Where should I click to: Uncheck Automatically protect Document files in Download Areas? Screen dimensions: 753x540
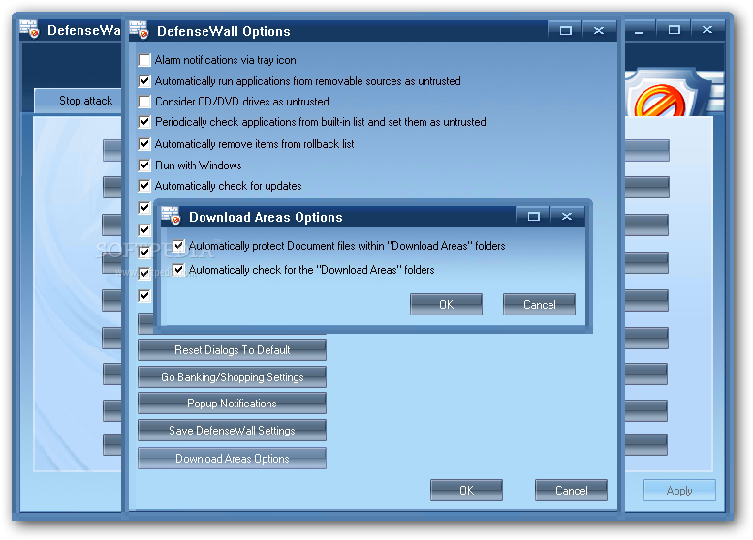(x=178, y=246)
